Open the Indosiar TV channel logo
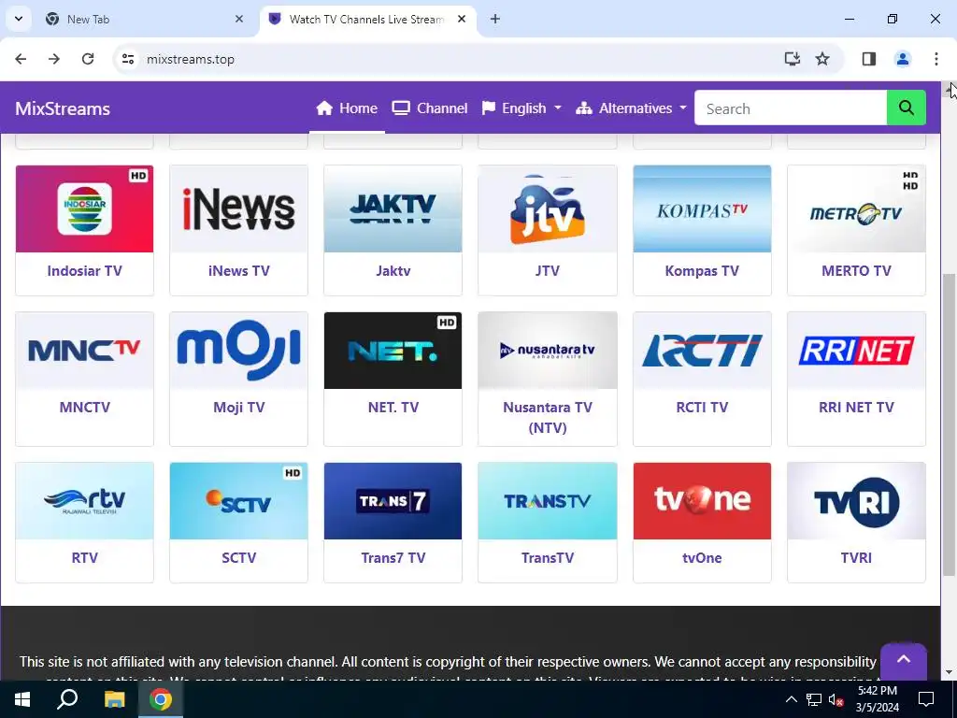Screen dimensions: 957x718 84,208
